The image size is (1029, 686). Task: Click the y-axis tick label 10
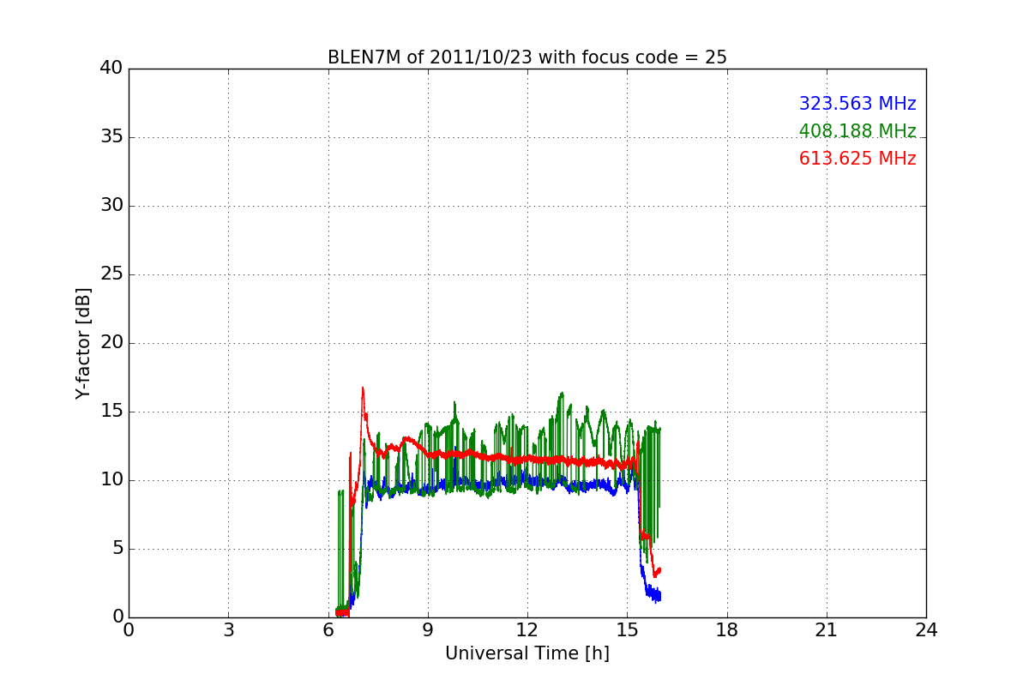pos(111,480)
